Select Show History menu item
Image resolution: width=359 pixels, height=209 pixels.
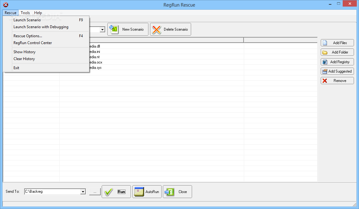46,52
